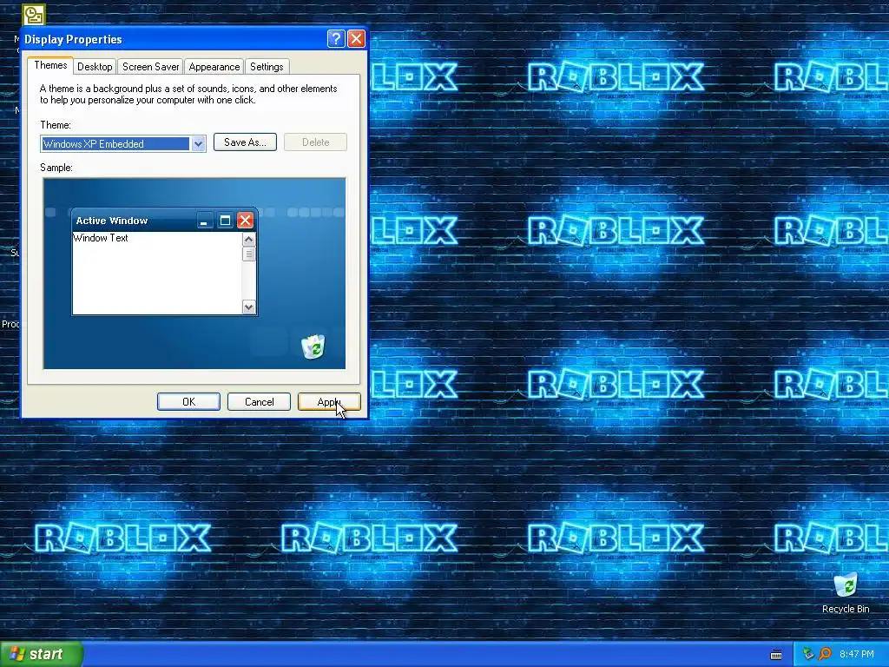The height and width of the screenshot is (667, 889).
Task: Click the desktop icon above the Display Properties title
Action: pyautogui.click(x=34, y=14)
